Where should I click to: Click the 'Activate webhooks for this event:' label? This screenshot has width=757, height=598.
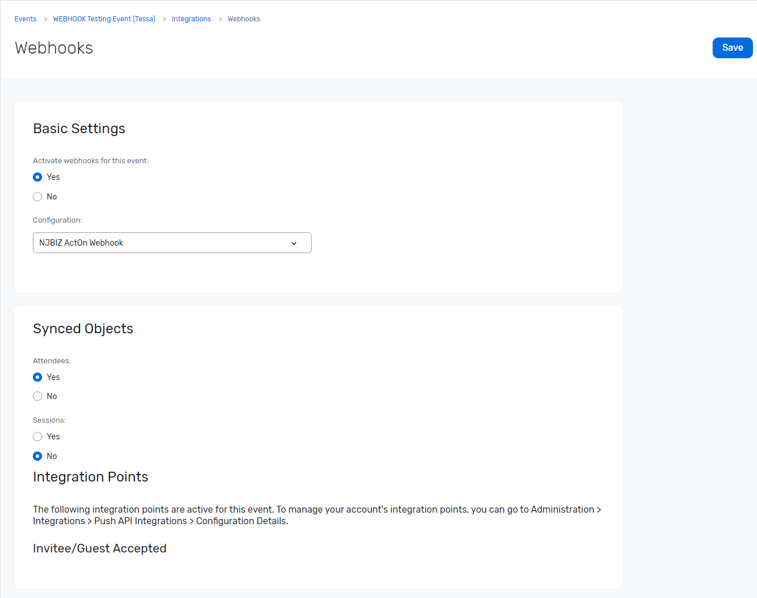click(90, 161)
